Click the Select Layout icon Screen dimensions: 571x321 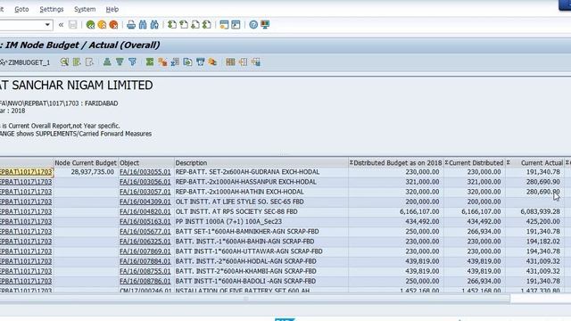243,62
